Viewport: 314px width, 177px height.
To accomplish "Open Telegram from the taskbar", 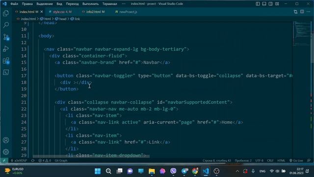I will [x=184, y=171].
